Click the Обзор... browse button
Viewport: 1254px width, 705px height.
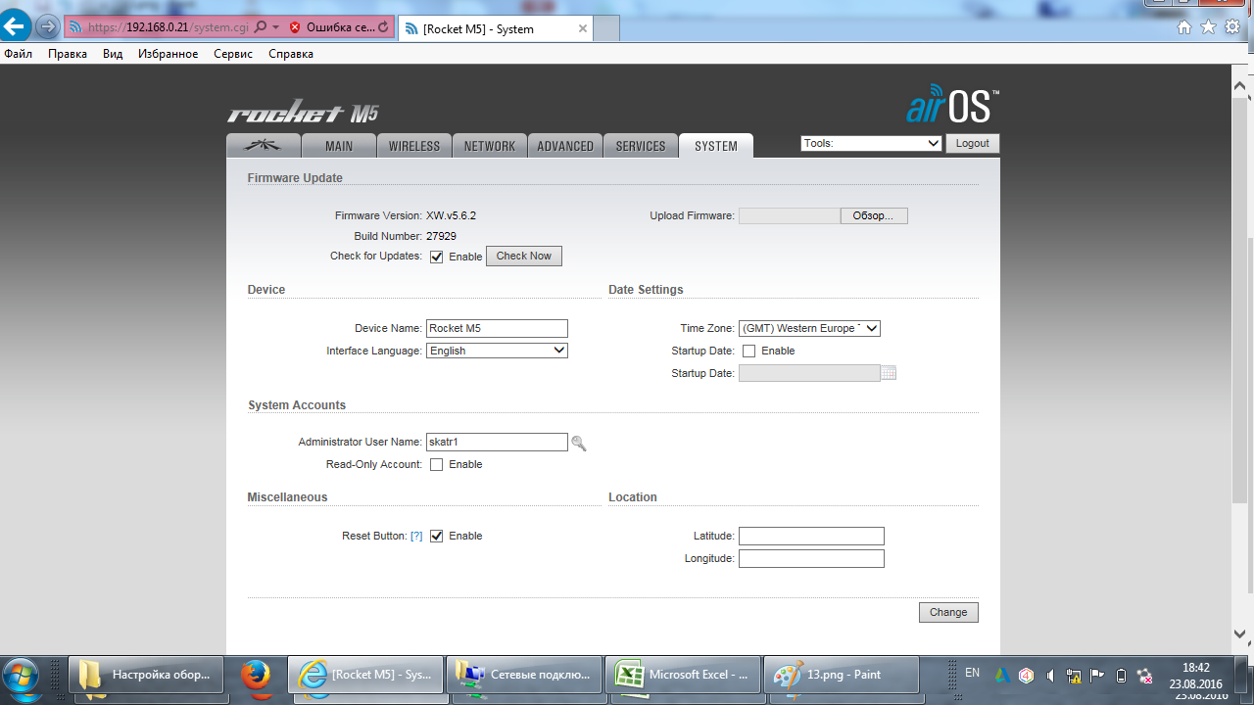[x=874, y=215]
